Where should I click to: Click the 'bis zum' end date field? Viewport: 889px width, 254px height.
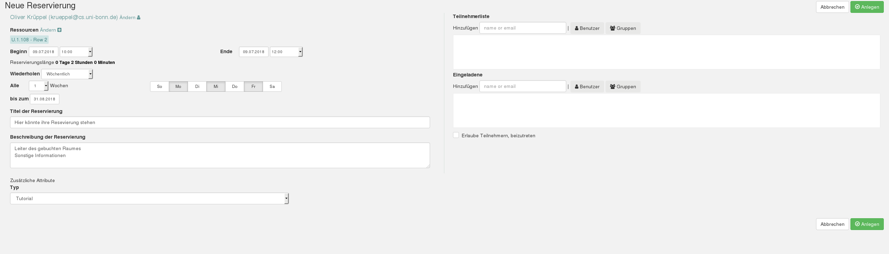(44, 99)
